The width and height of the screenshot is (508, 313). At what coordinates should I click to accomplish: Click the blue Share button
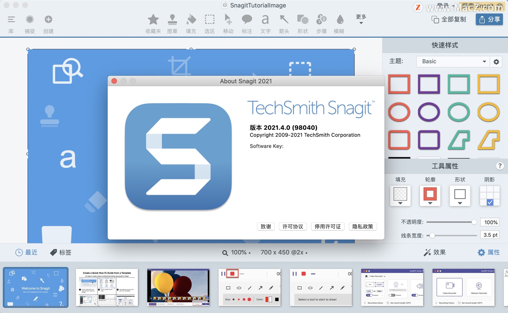pos(489,19)
